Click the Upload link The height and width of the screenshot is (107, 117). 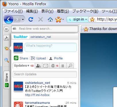click(x=41, y=58)
